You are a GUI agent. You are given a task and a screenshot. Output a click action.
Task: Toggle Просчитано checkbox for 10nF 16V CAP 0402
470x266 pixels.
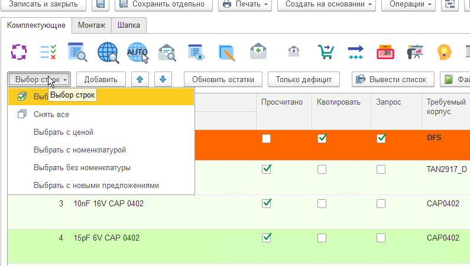[267, 203]
